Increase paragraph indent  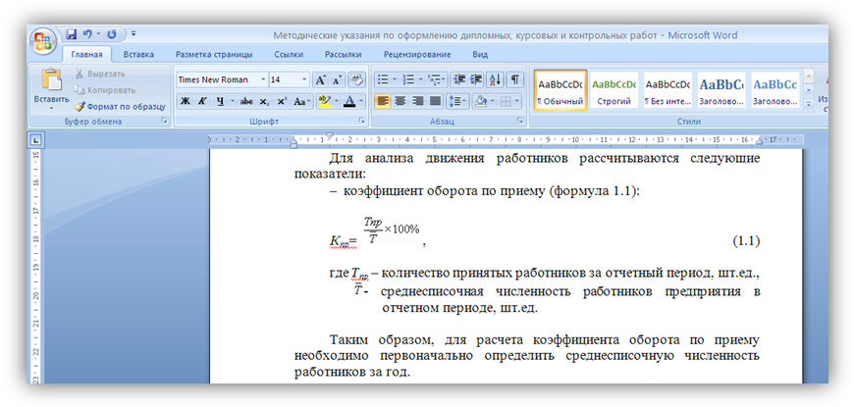pyautogui.click(x=476, y=79)
